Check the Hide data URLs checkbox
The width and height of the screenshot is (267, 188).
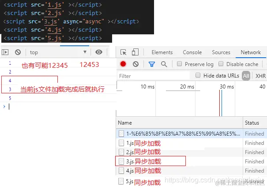point(198,75)
